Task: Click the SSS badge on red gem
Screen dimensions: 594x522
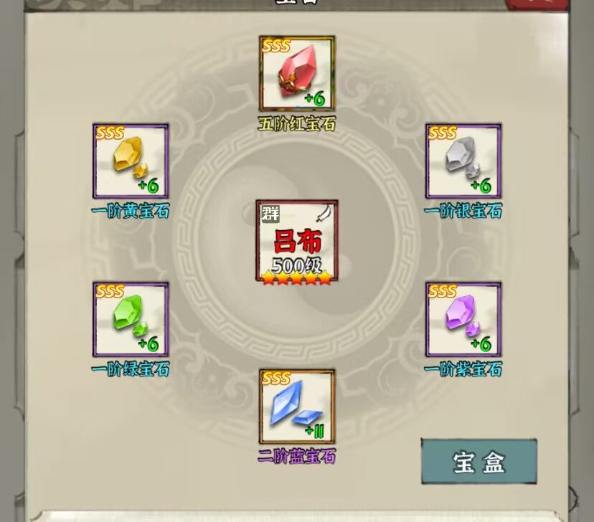Action: (x=276, y=46)
